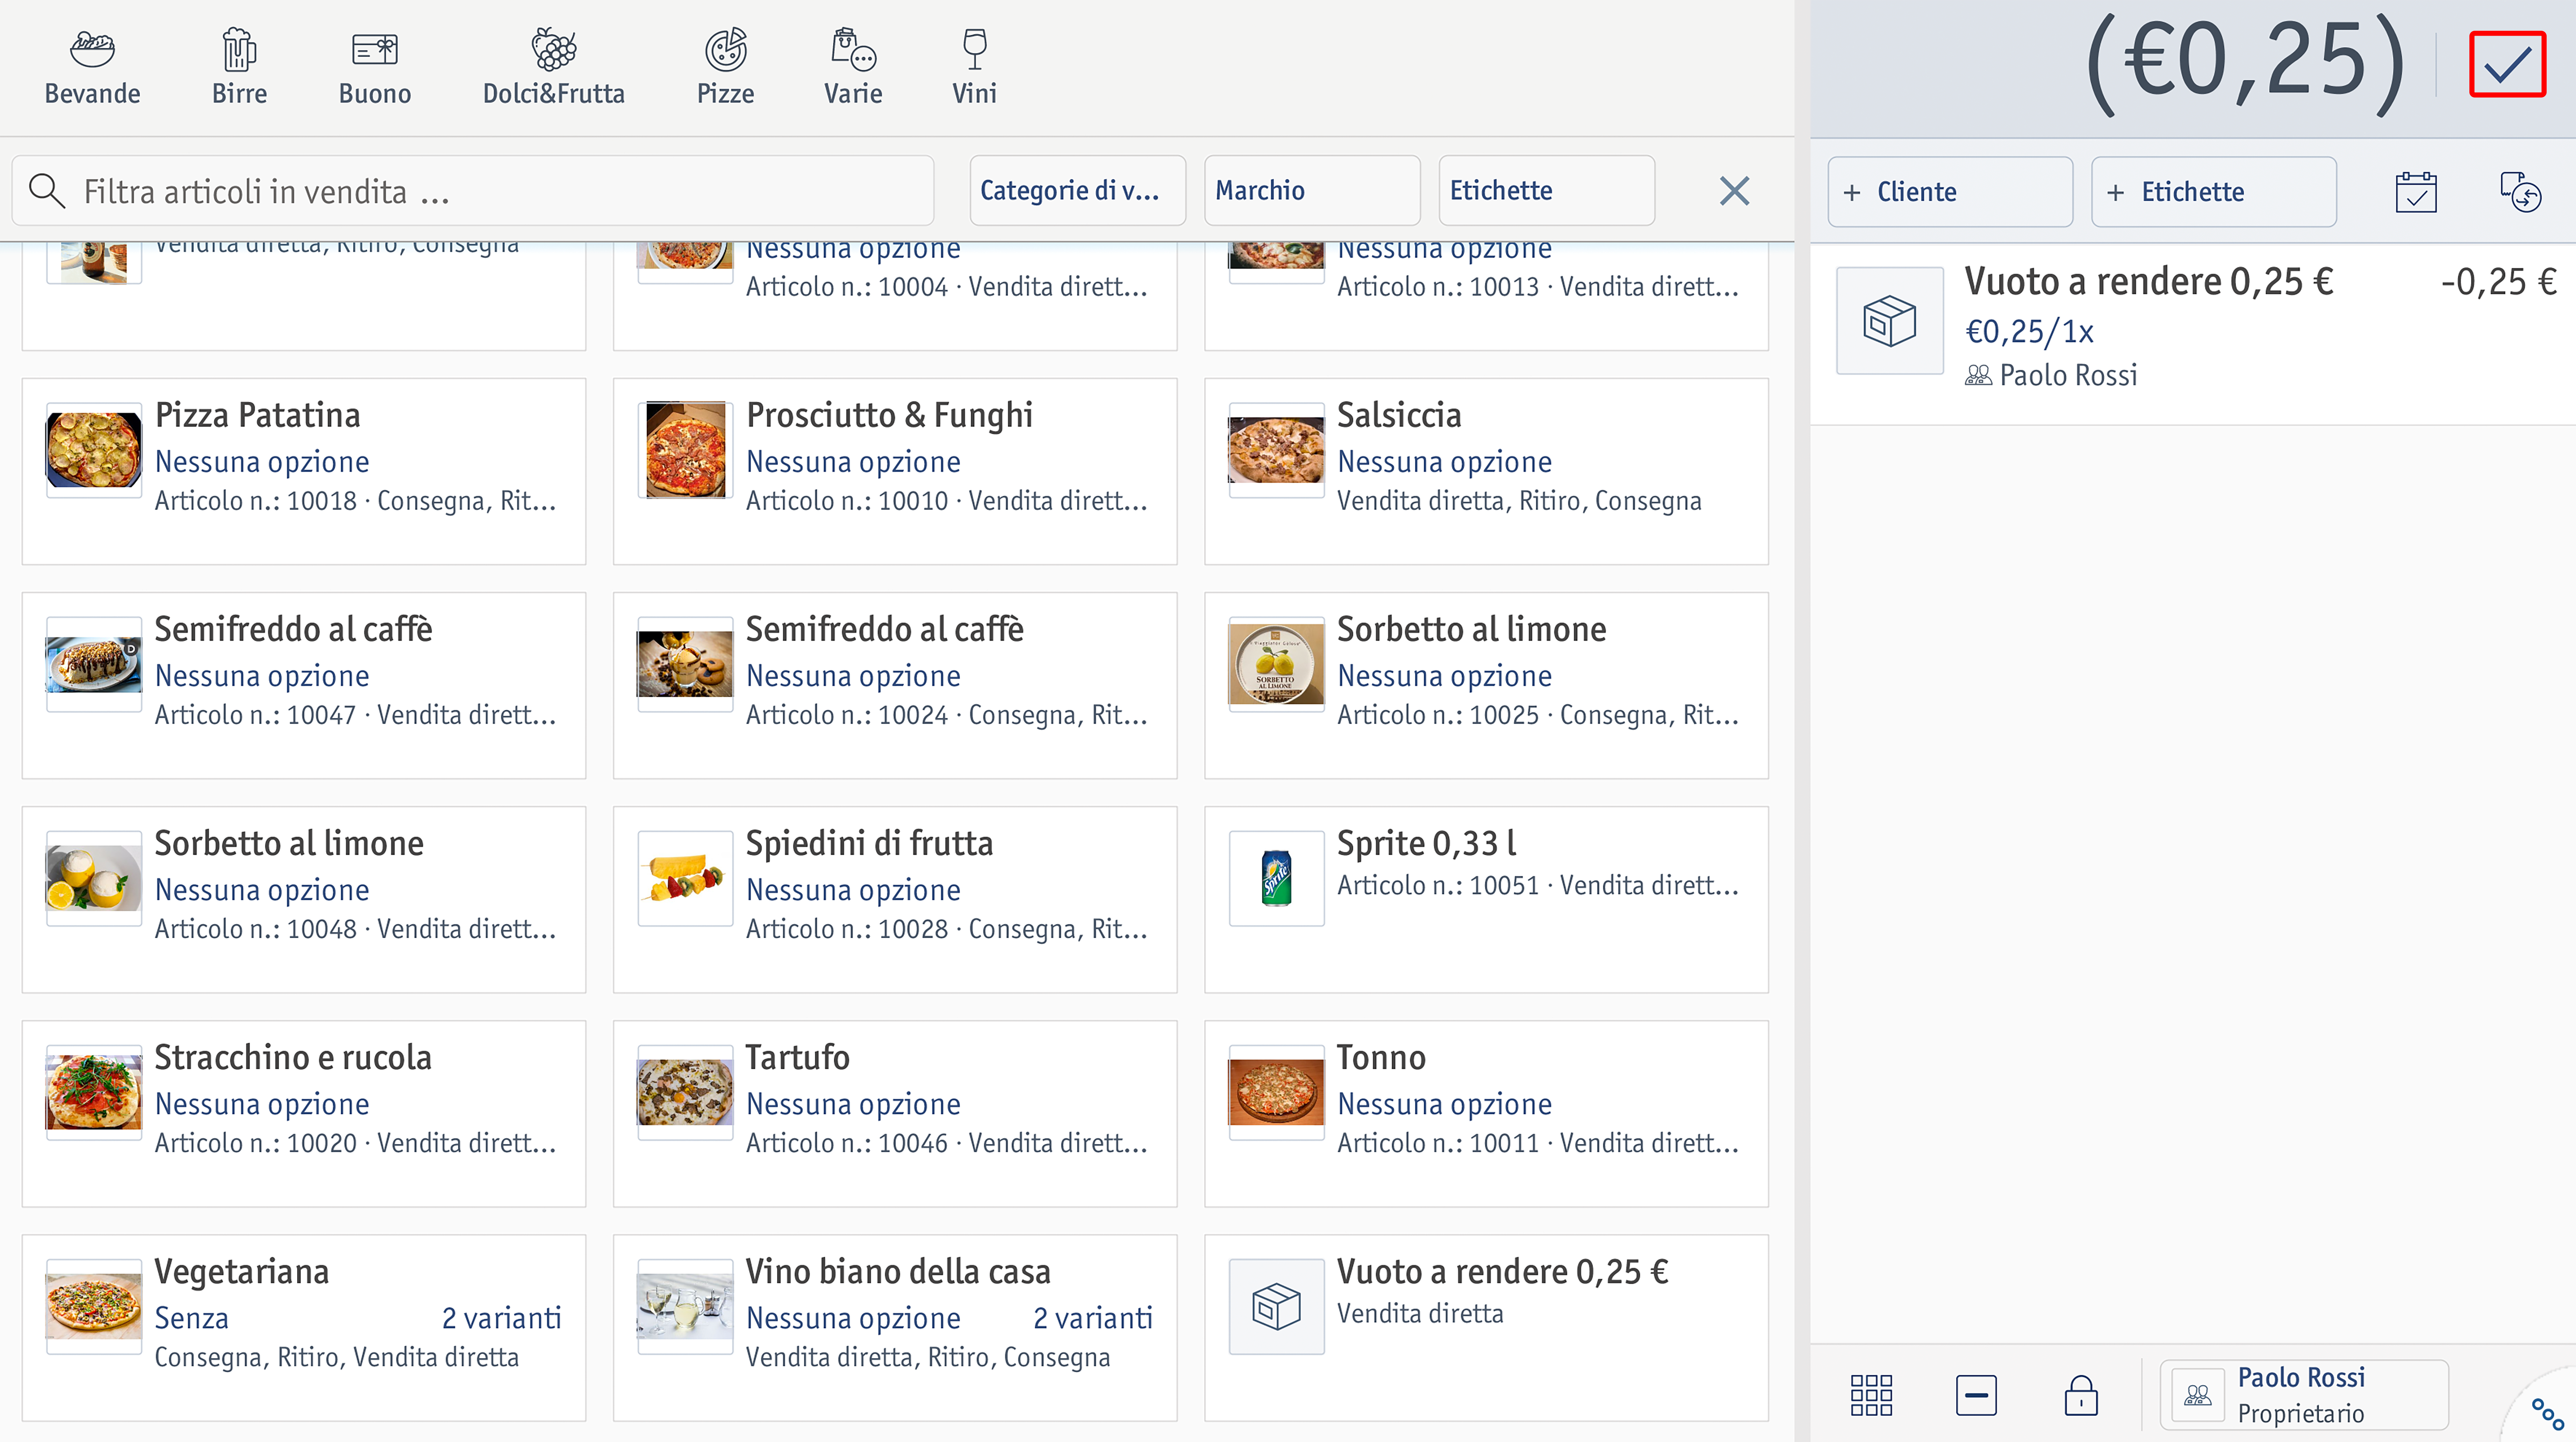Open the Marchio filter dropdown
Viewport: 2576px width, 1442px height.
pyautogui.click(x=1312, y=191)
